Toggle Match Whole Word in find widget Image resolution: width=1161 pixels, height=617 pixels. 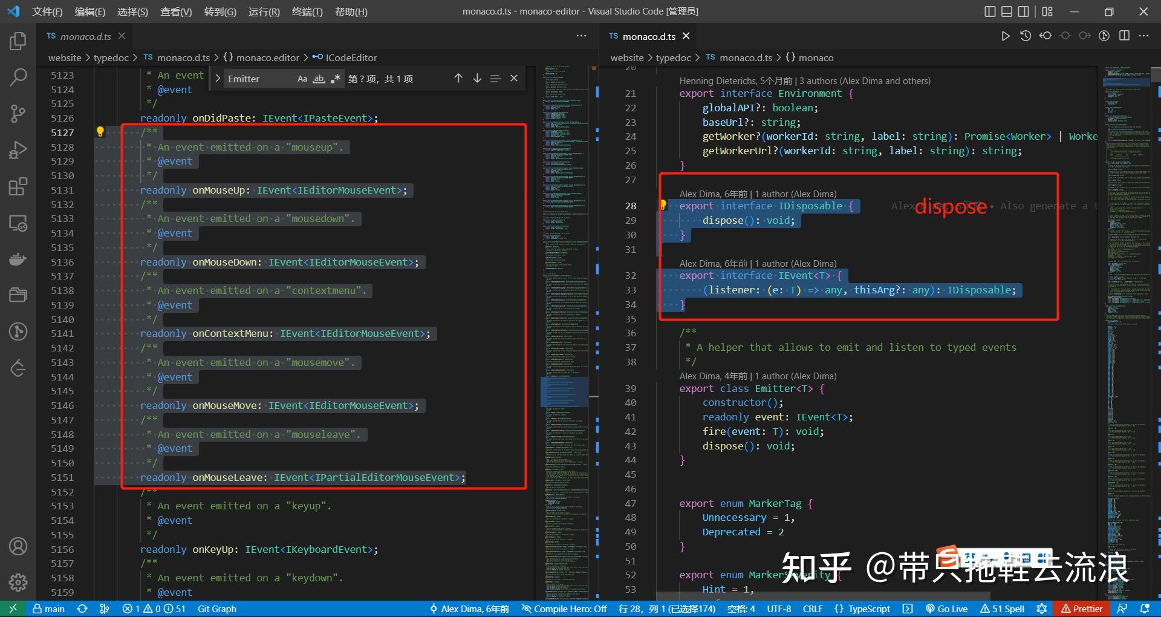319,79
